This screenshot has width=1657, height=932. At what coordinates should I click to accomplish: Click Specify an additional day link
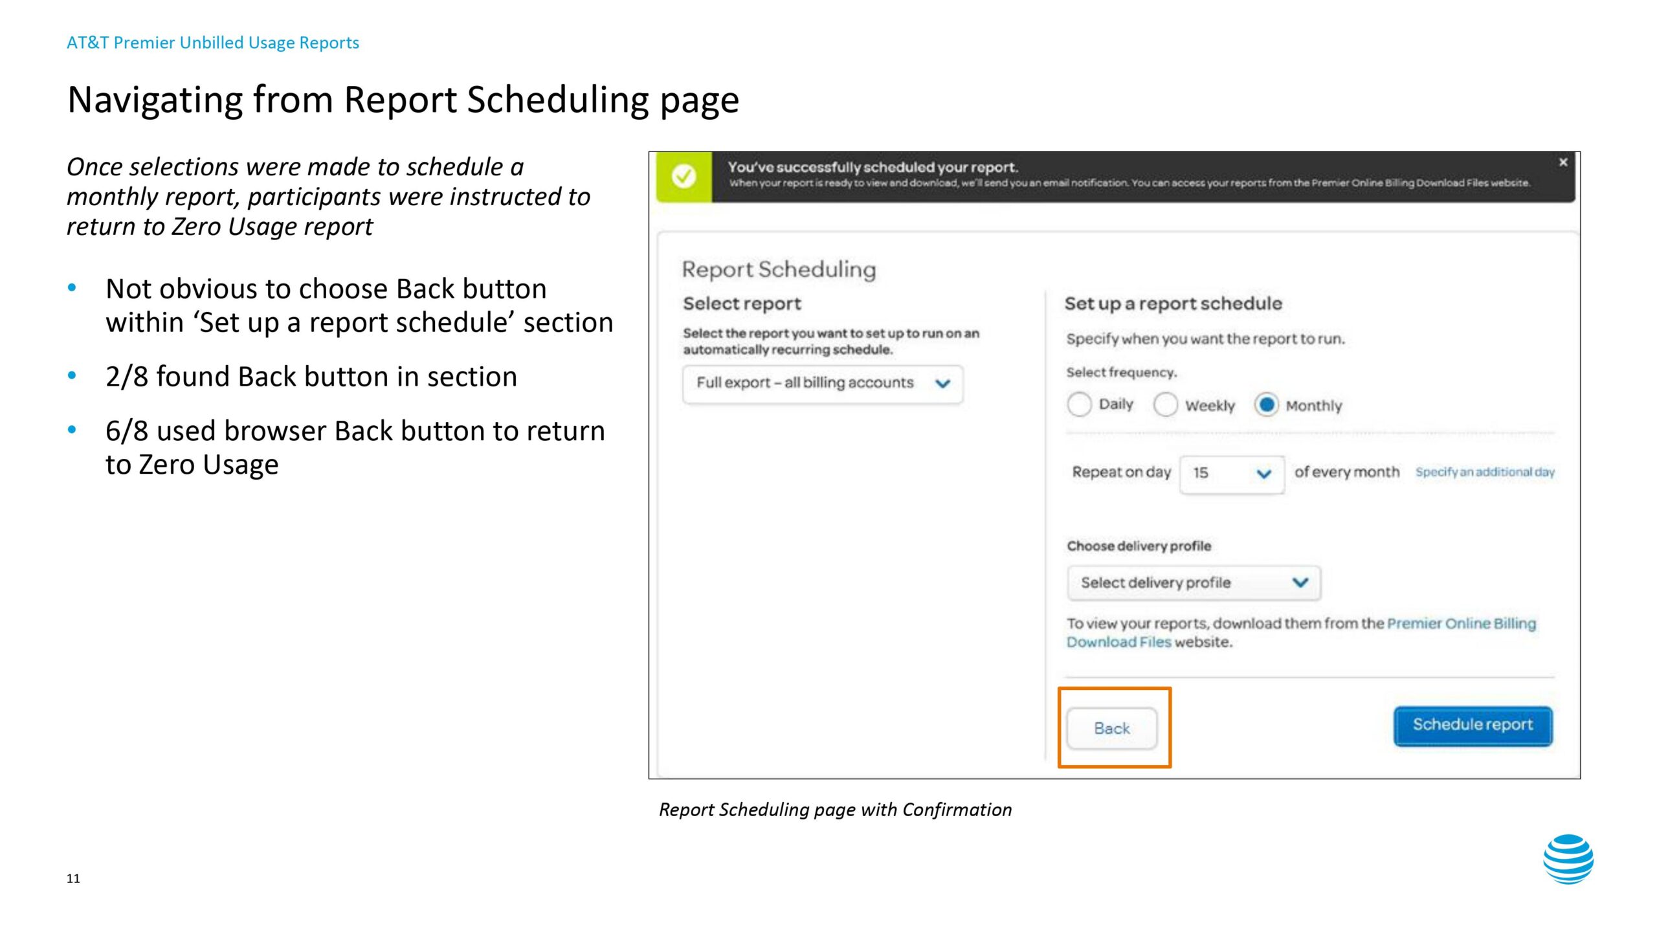point(1484,472)
